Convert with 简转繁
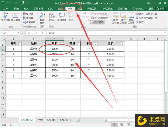Image resolution: width=168 pixels, height=127 pixels. (x=28, y=18)
